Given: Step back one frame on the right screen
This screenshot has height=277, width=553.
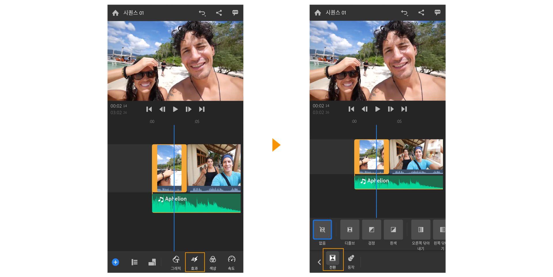Looking at the screenshot, I should (x=365, y=109).
